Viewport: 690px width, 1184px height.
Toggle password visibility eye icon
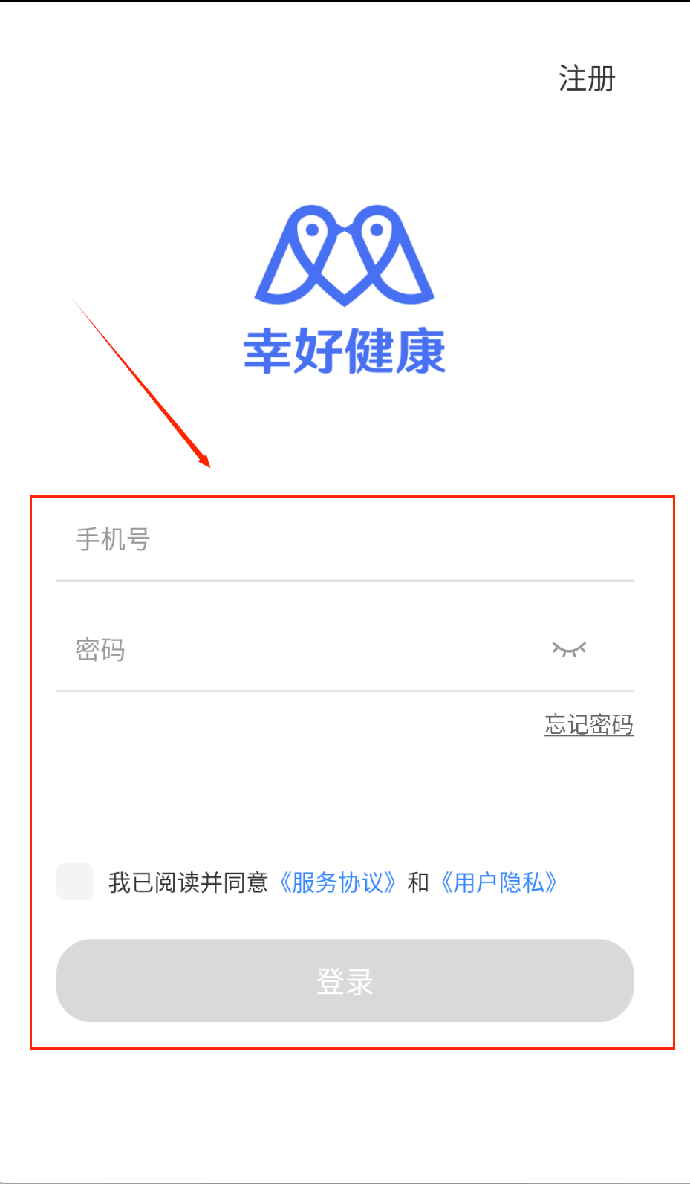(x=569, y=649)
